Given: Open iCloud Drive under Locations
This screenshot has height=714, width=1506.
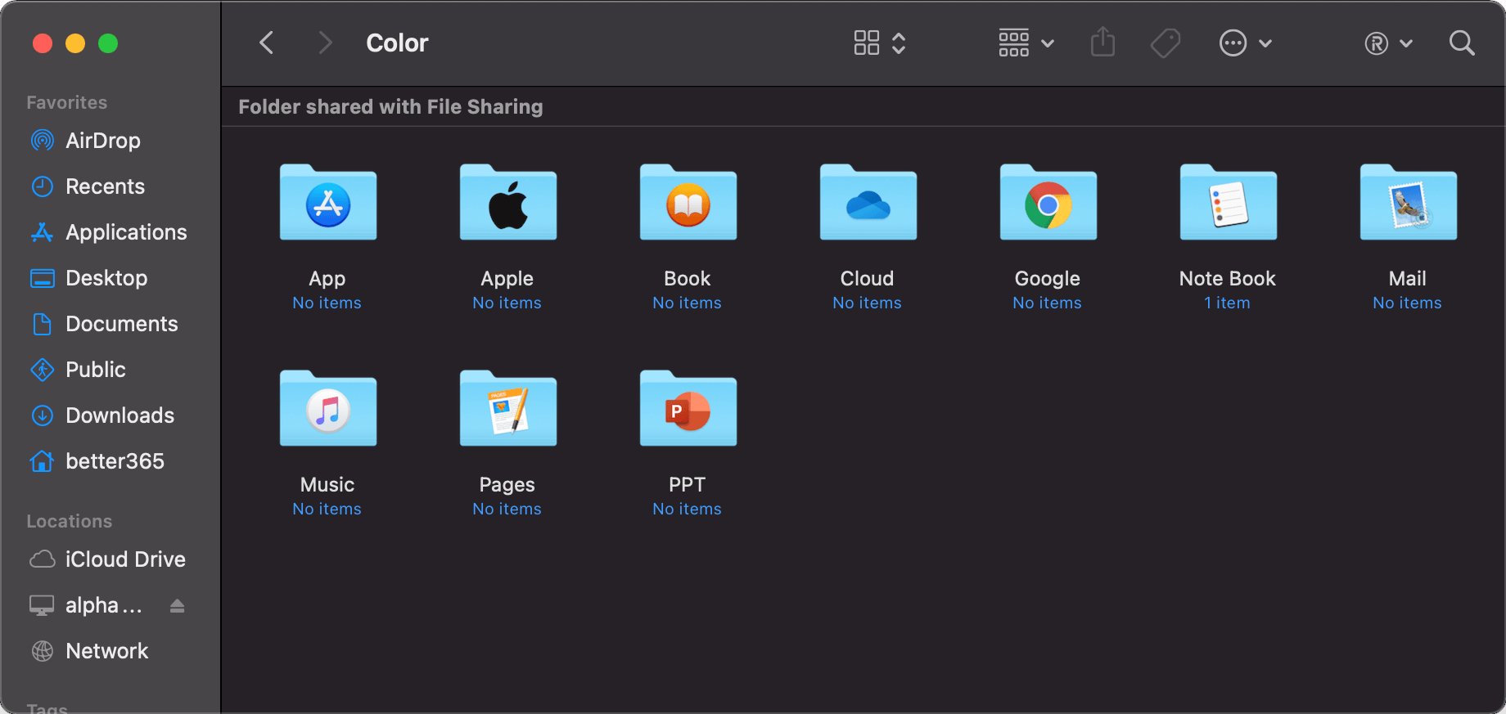Looking at the screenshot, I should coord(124,559).
